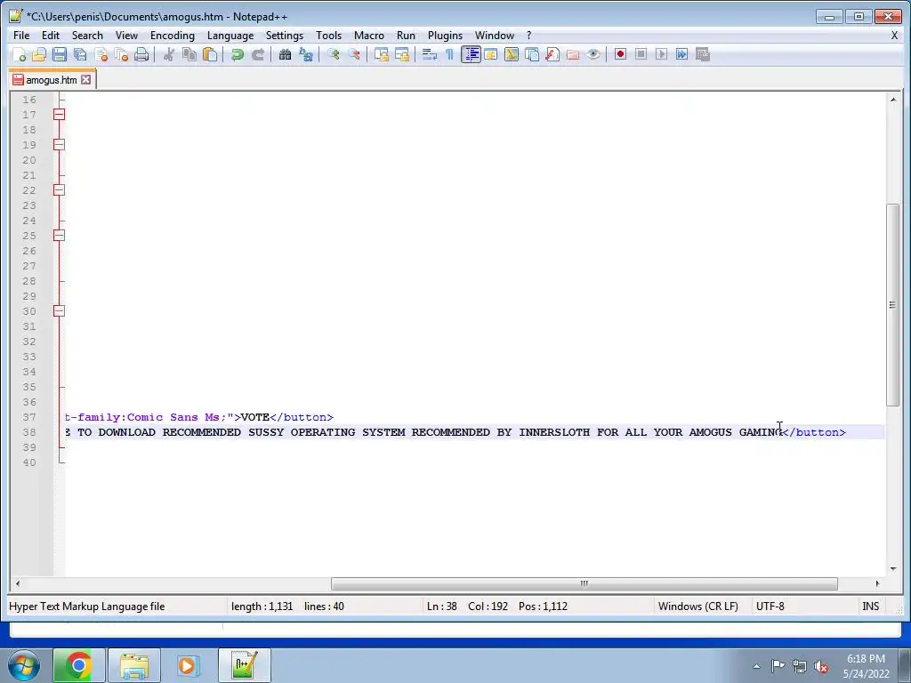Open the Settings menu
This screenshot has height=683, width=911.
coord(284,36)
